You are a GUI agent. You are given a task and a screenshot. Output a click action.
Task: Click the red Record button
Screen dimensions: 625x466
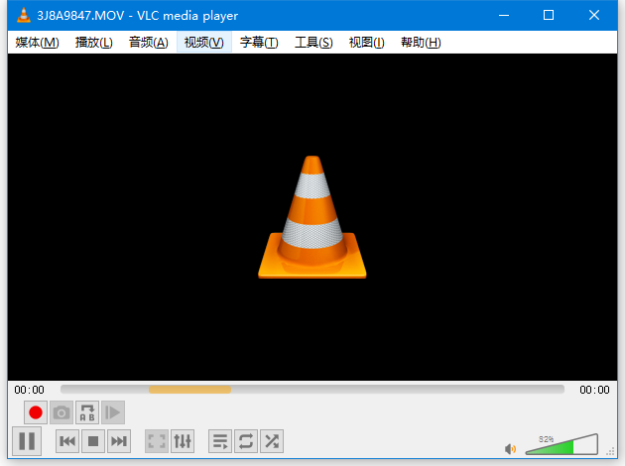[36, 412]
